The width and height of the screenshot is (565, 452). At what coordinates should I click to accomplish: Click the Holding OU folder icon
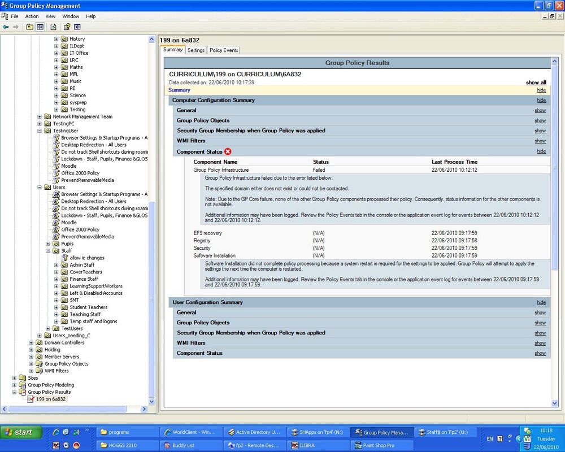[40, 350]
